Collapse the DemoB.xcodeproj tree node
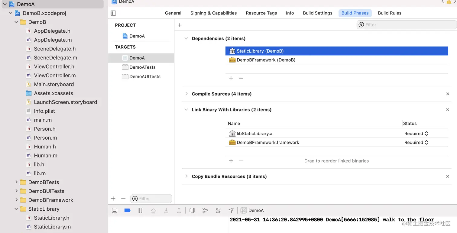 click(x=11, y=13)
